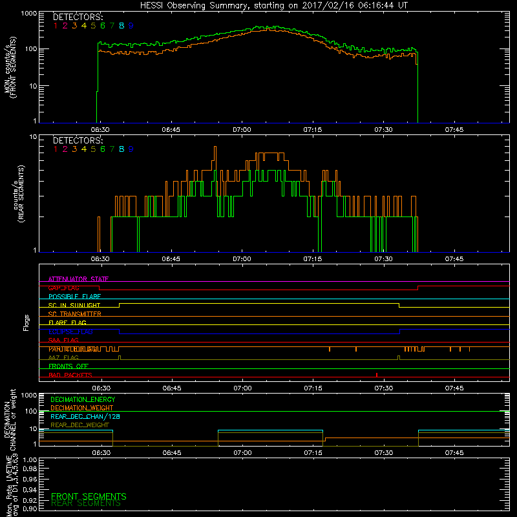Select the DECIMATION_WEIGHT legend label
517x517 pixels.
pyautogui.click(x=82, y=408)
